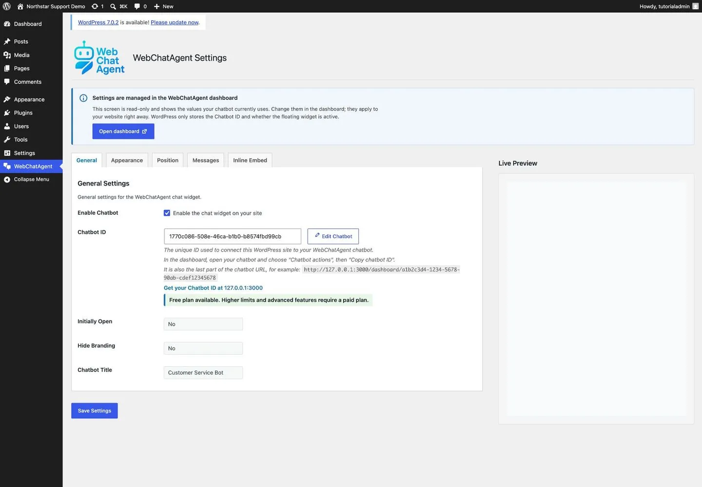Viewport: 702px width, 487px height.
Task: Click the Comments bubble icon in sidebar
Action: [7, 82]
